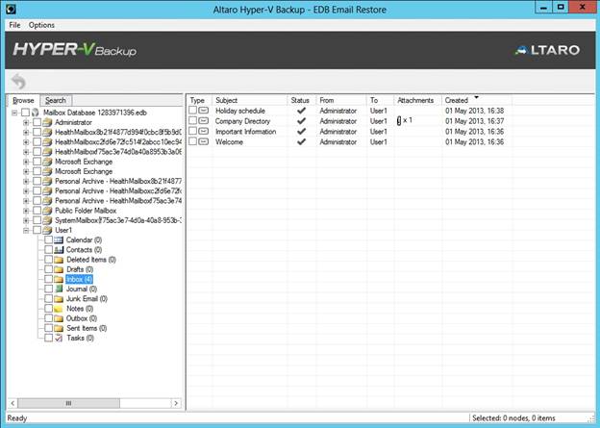The image size is (600, 428).
Task: Sort by Attachments column header
Action: [x=418, y=100]
